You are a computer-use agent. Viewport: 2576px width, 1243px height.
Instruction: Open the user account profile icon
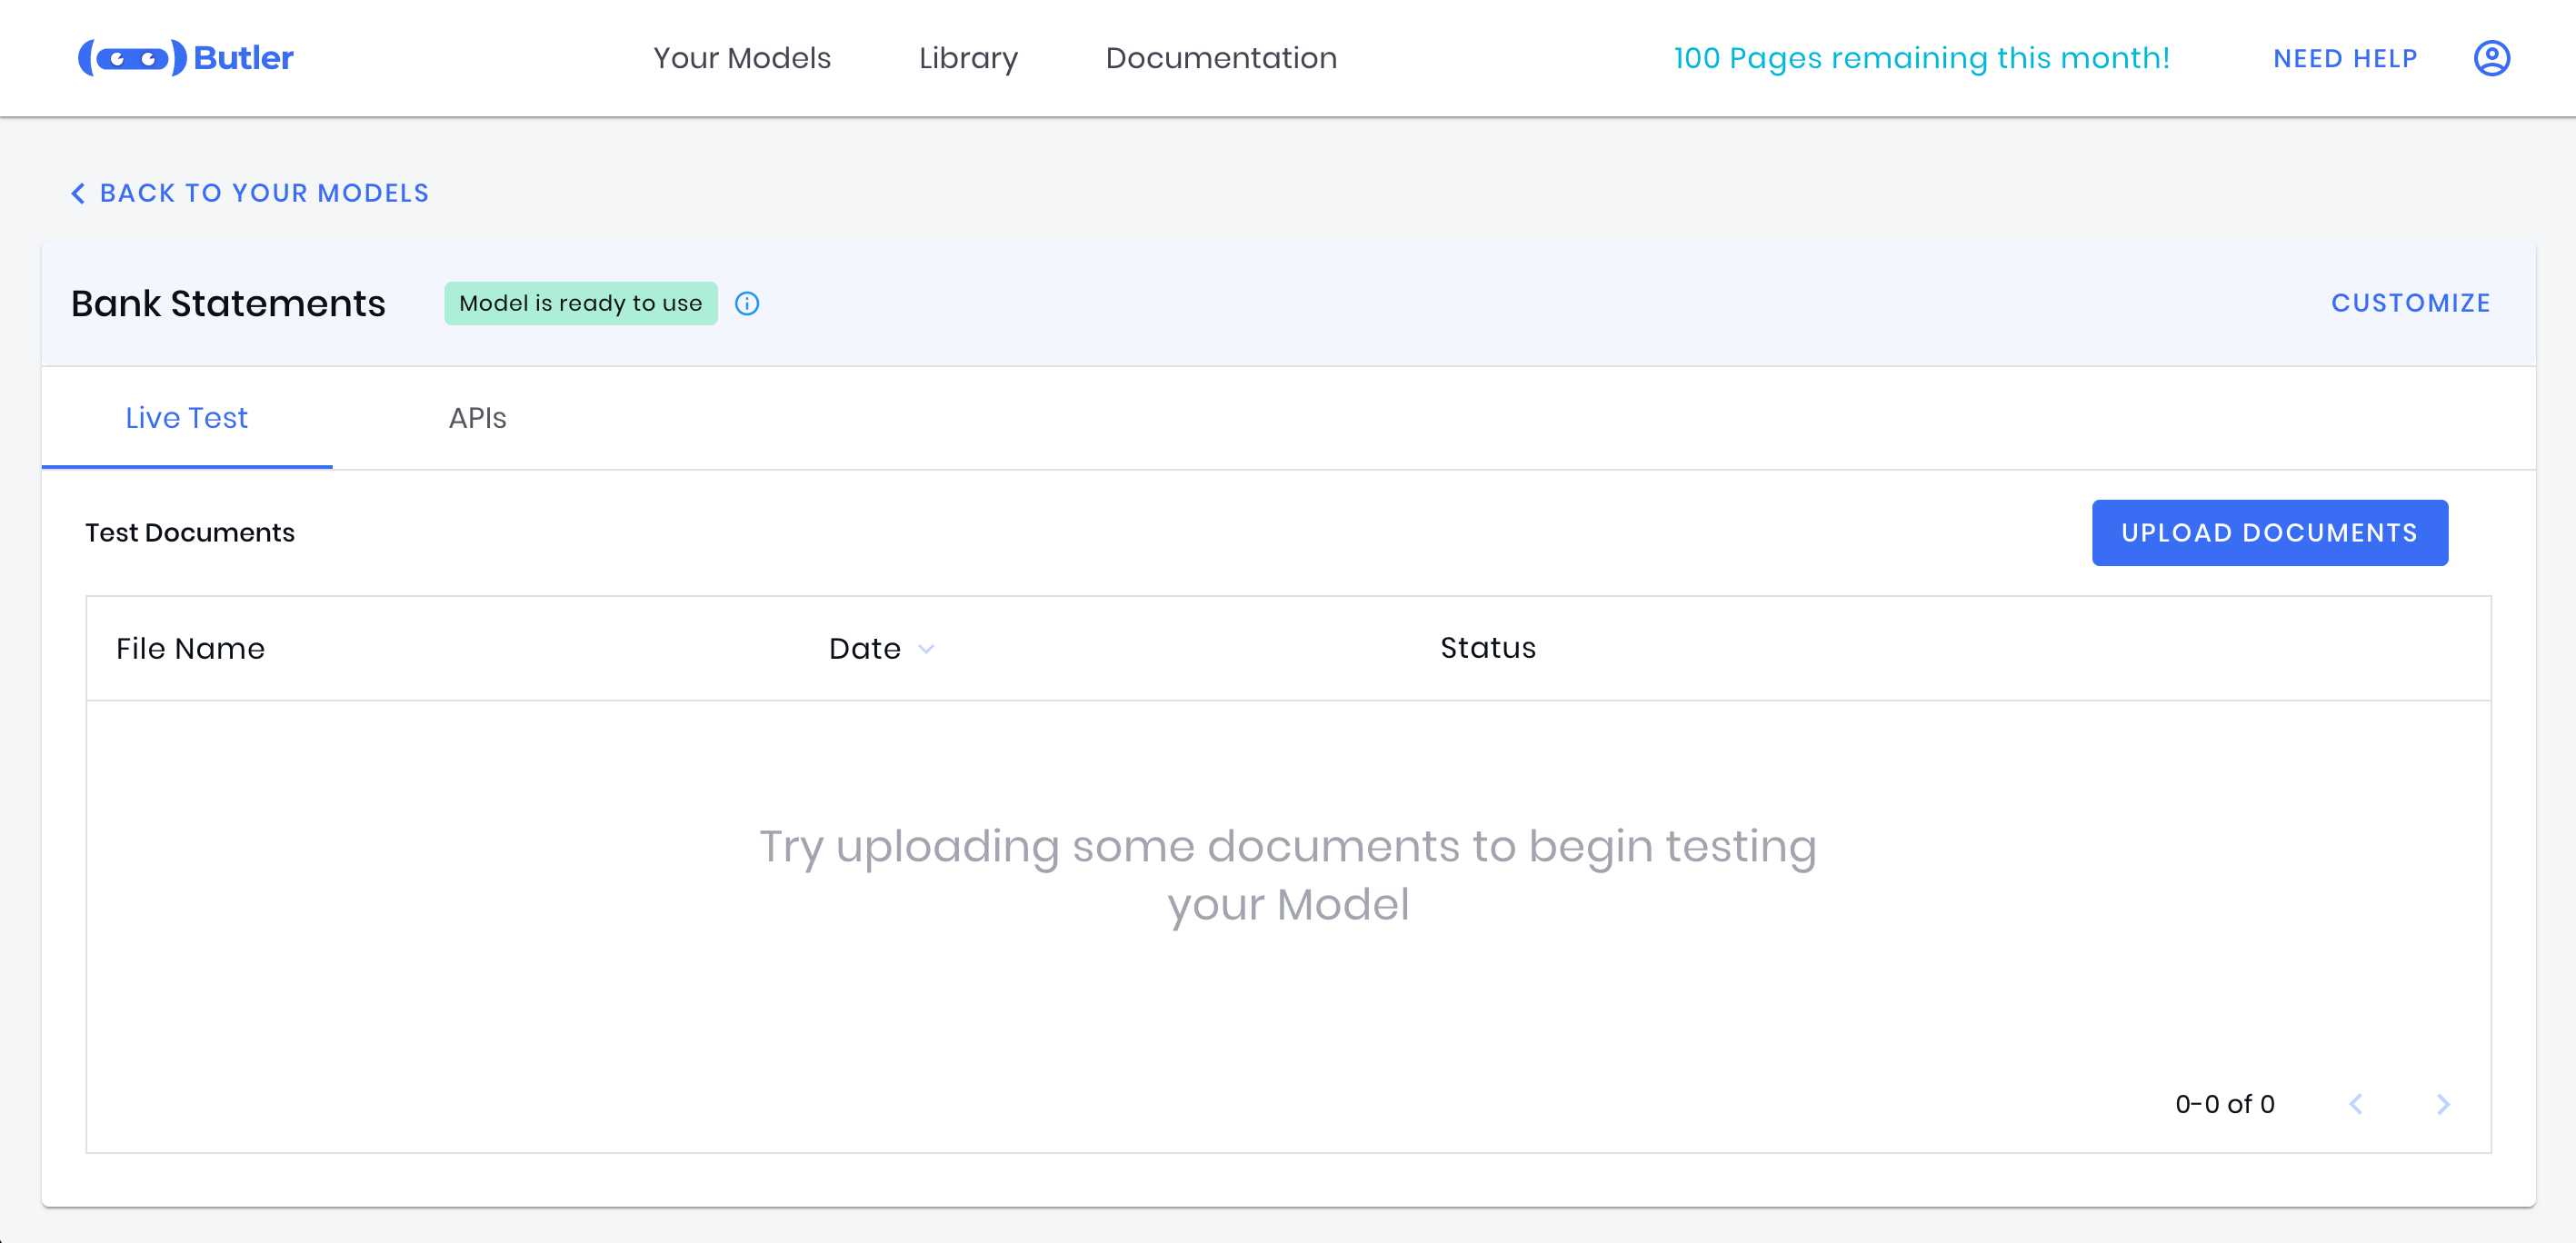[2491, 58]
